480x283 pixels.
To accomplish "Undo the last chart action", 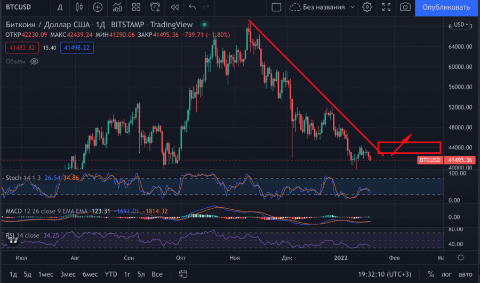I will click(192, 7).
